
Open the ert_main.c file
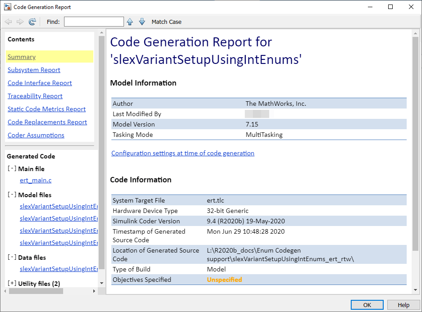coord(36,180)
